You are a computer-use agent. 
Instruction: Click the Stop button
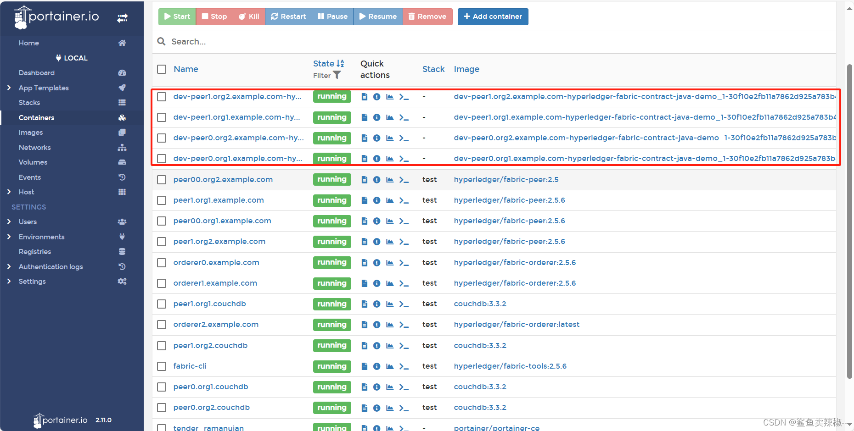pos(214,17)
